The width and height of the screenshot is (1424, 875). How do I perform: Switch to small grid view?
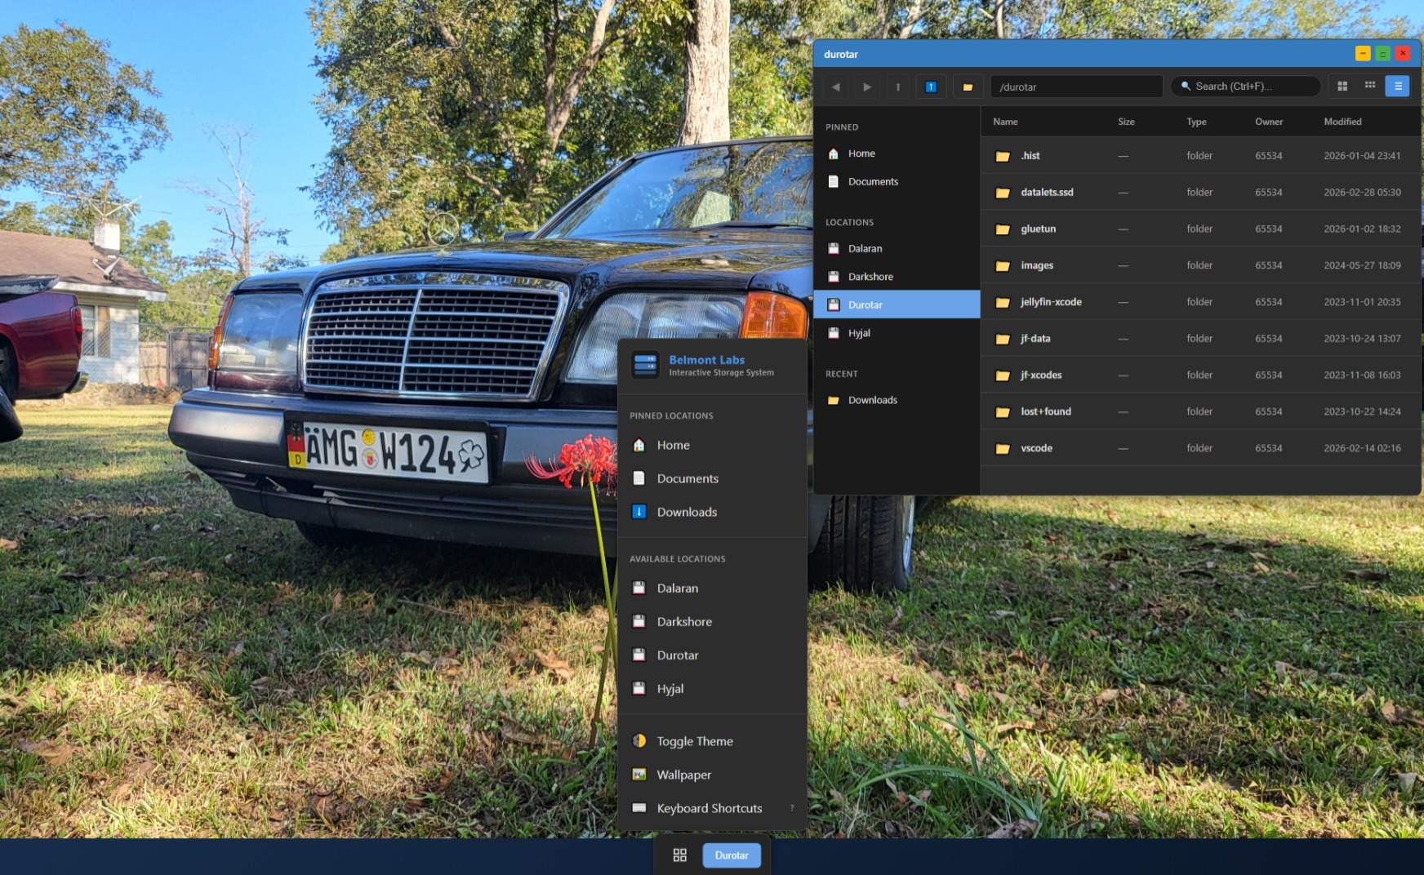1370,86
